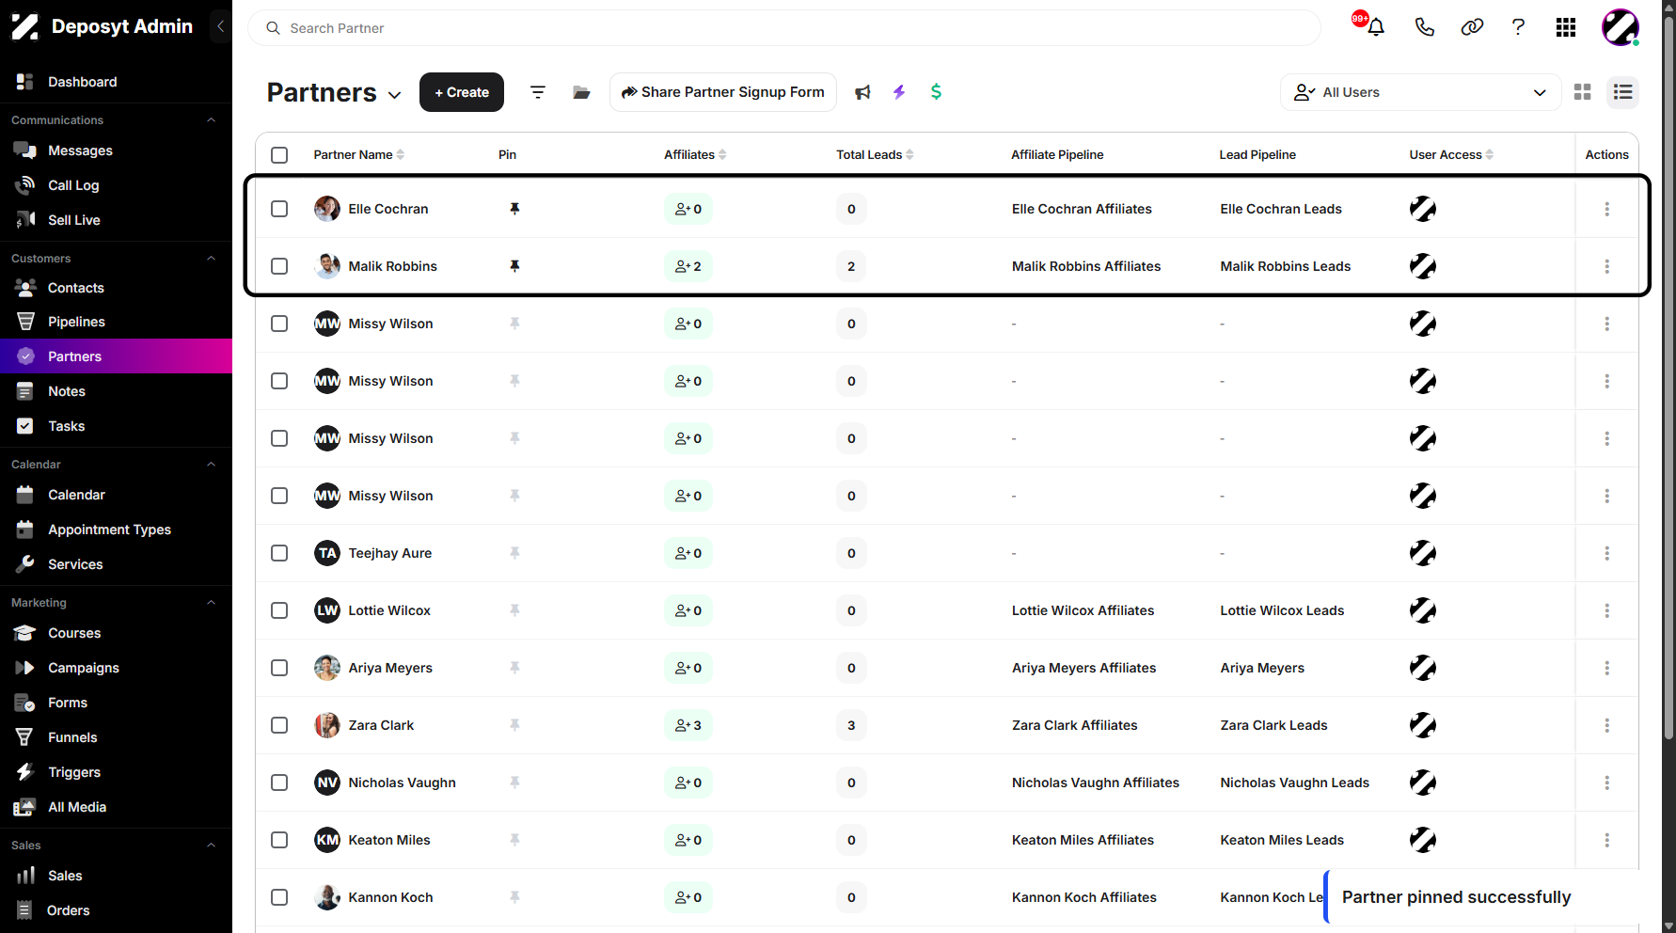
Task: Open actions menu for Malik Robbins
Action: pyautogui.click(x=1606, y=266)
